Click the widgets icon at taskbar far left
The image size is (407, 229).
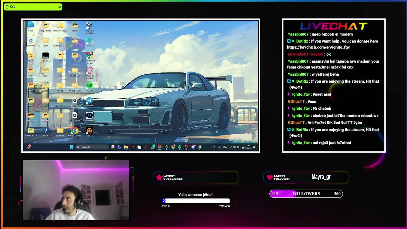coord(29,147)
